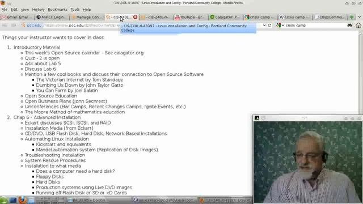363x204 pixels.
Task: Select 'The Moore Method of mathematics education'
Action: (75, 112)
